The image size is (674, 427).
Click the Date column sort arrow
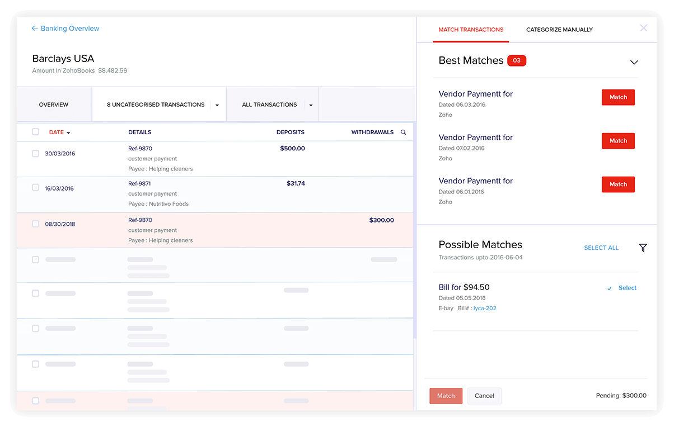[68, 133]
